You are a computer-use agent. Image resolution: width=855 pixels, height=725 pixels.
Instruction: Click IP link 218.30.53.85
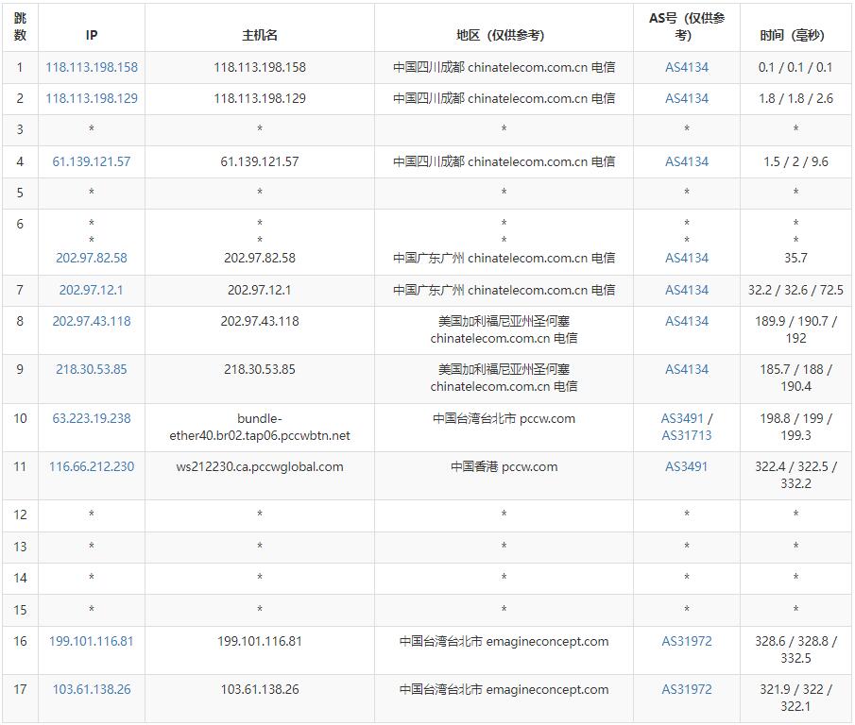(x=92, y=369)
